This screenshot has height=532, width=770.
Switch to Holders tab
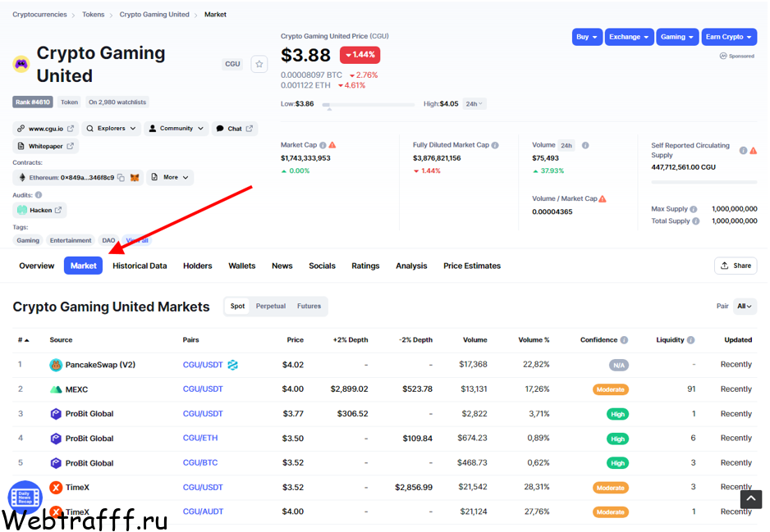(197, 266)
